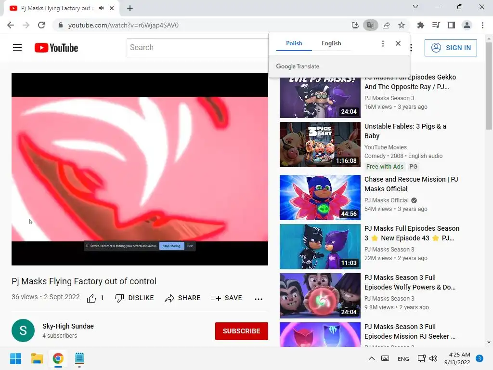
Task: Click title Unstable Fables: 3 Pigs & a Baby
Action: 405,131
